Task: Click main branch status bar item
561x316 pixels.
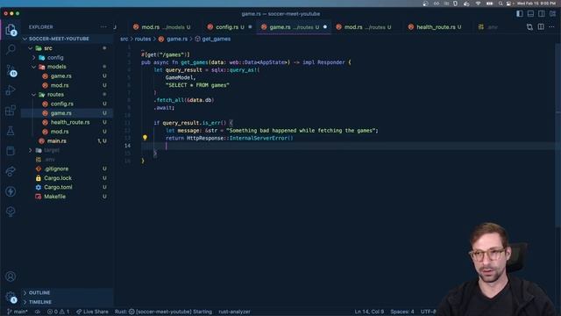Action: coord(18,312)
